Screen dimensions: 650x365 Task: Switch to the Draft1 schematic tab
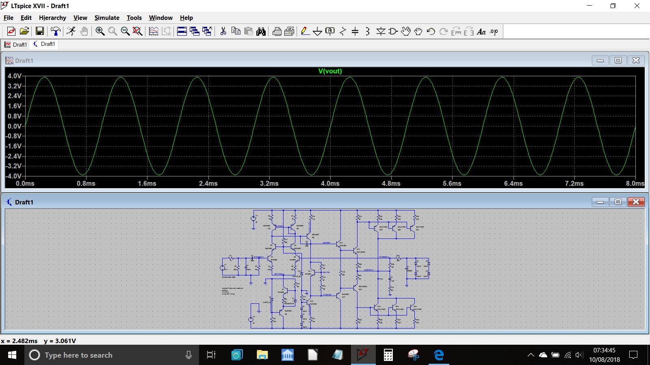coord(44,44)
